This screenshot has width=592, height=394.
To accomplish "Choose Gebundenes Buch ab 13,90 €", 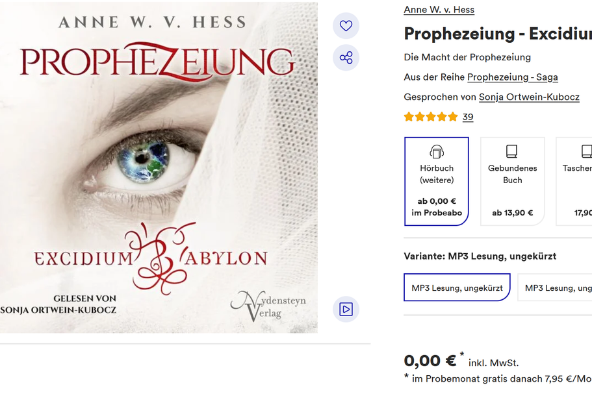I will [x=512, y=181].
